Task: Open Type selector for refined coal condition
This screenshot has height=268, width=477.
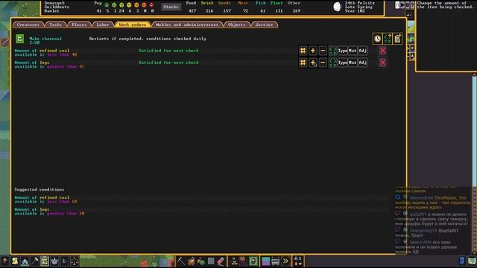Action: [x=343, y=51]
